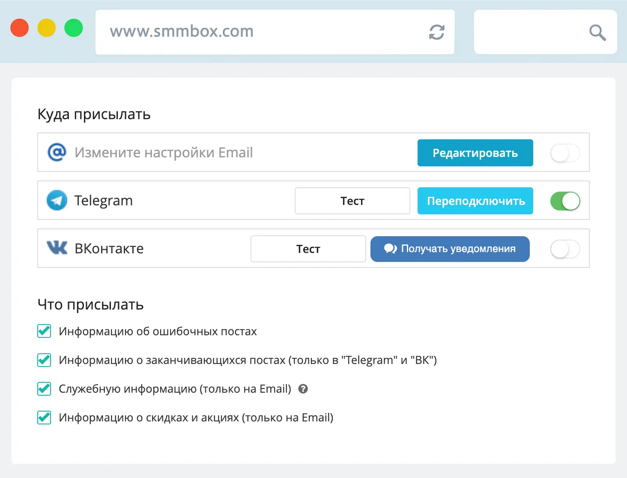The width and height of the screenshot is (627, 478).
Task: Uncheck Информацию об ошибочных постах checkbox
Action: pyautogui.click(x=44, y=331)
